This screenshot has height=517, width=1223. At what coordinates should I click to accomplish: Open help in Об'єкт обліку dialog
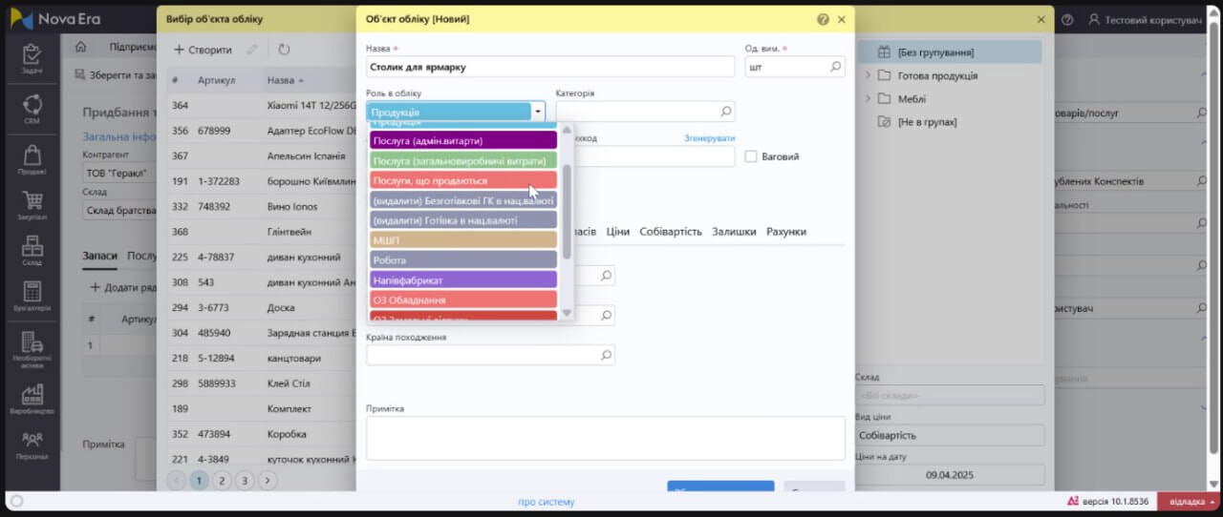(x=823, y=19)
